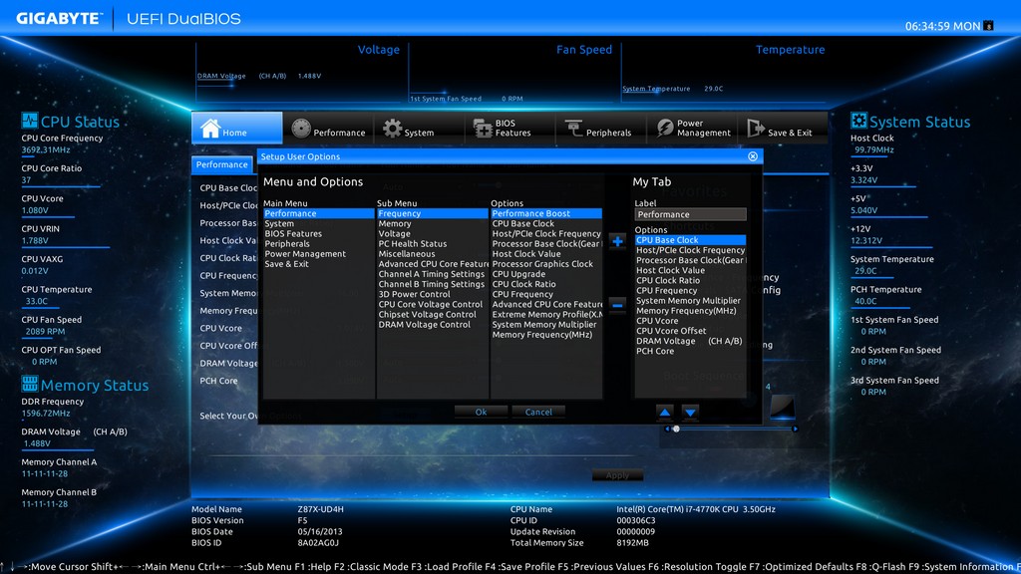Open the BIOS Features tab
The image size is (1021, 574).
click(x=510, y=128)
